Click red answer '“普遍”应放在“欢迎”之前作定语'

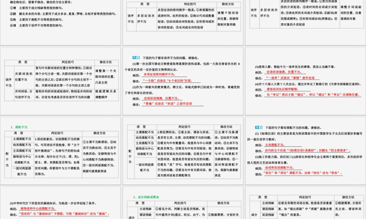point(168,104)
